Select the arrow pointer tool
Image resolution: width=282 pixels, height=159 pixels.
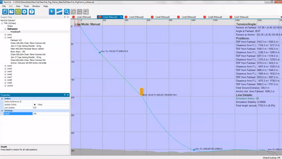[x=52, y=12]
